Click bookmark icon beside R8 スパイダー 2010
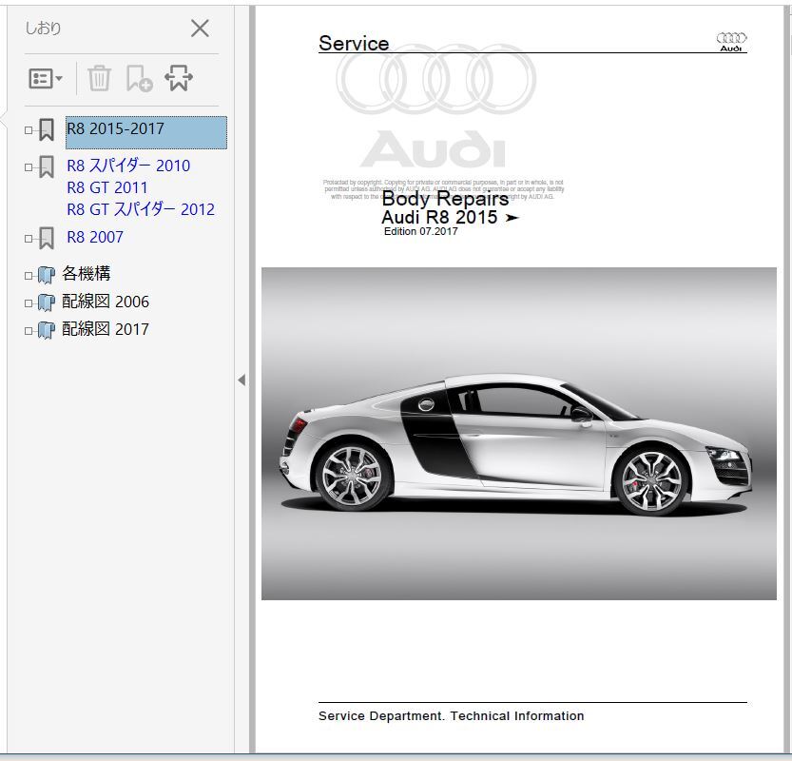The image size is (792, 761). [47, 166]
